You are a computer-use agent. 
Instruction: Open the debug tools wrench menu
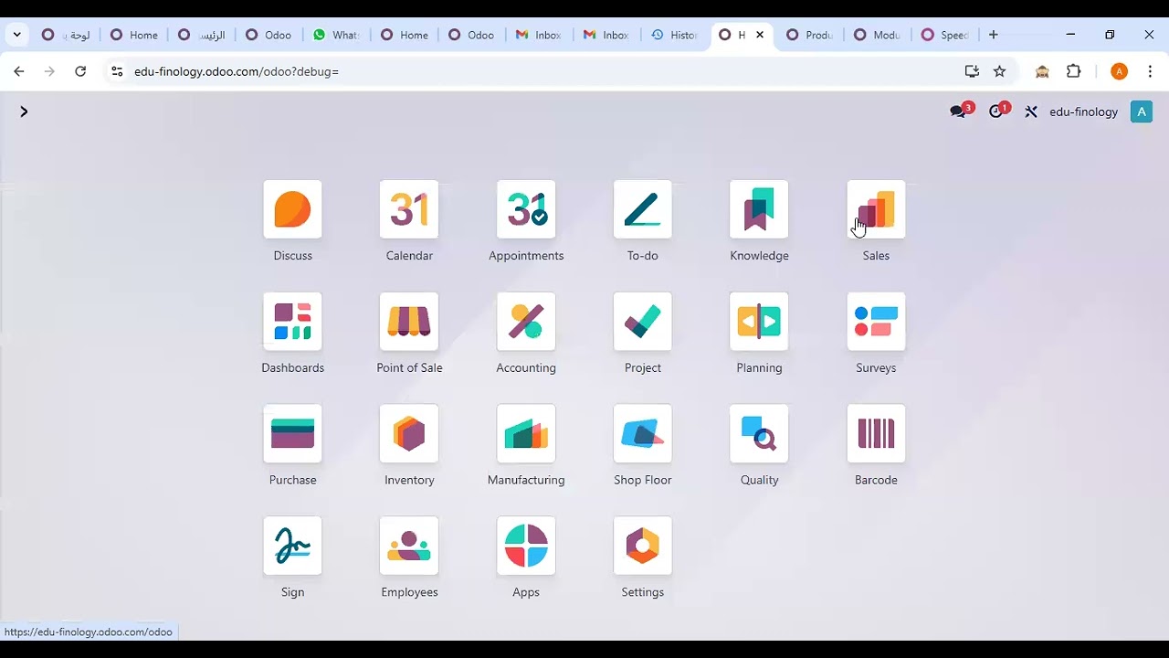(x=1031, y=111)
